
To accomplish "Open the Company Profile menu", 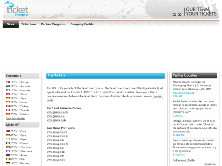I will coord(82,24).
